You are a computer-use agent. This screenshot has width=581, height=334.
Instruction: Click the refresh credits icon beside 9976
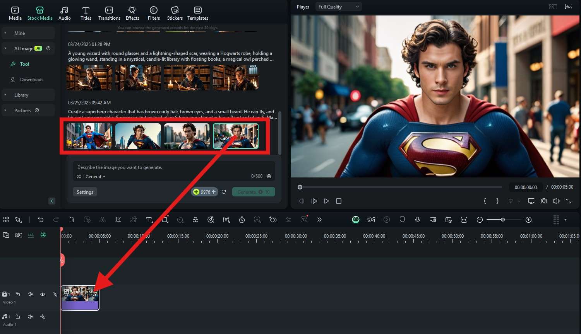tap(224, 192)
